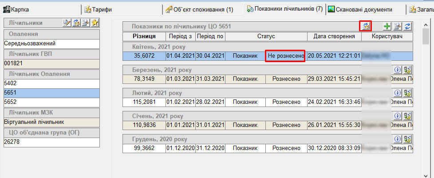The image size is (434, 178).
Task: Click the users-coins icon in Лютий 2021 row
Action: [407, 92]
